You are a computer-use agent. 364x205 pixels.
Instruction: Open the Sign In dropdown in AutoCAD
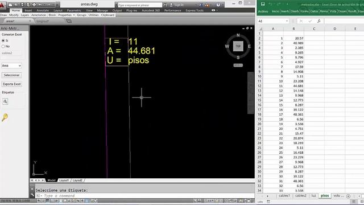coord(196,5)
